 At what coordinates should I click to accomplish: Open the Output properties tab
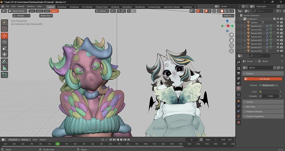[239, 73]
